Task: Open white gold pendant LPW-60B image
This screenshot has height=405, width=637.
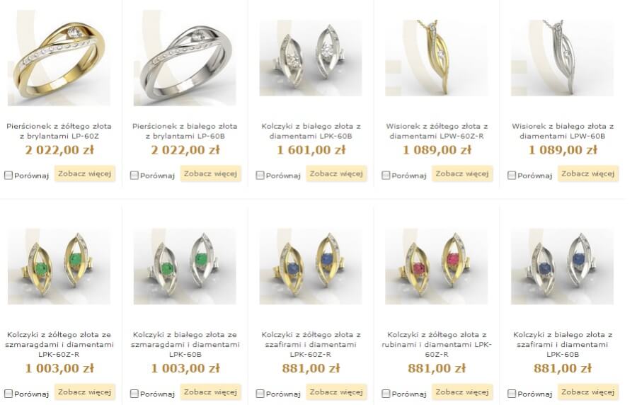Action: pos(562,57)
